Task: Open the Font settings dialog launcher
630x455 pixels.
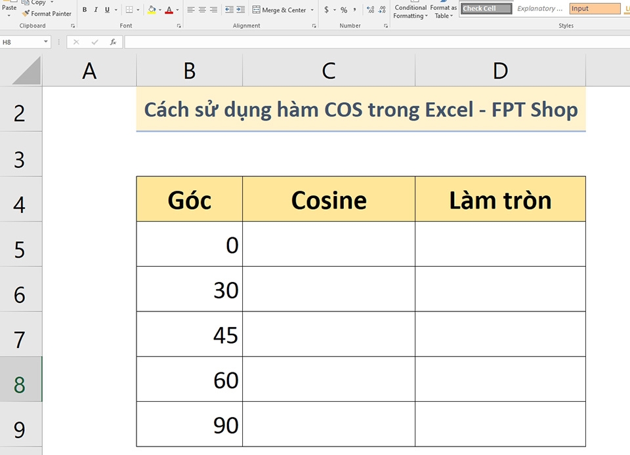Action: coord(178,26)
